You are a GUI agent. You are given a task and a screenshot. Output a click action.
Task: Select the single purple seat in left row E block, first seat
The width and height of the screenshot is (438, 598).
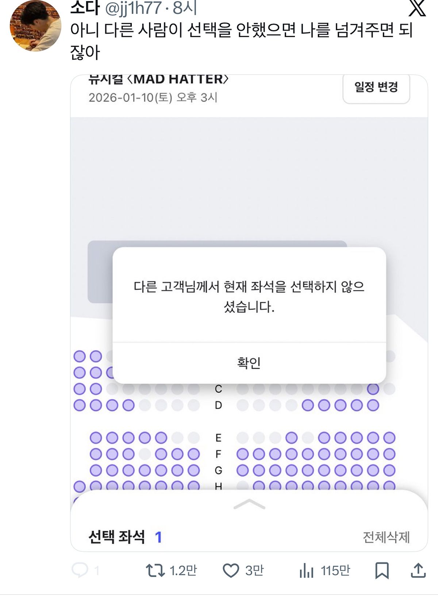tap(96, 438)
